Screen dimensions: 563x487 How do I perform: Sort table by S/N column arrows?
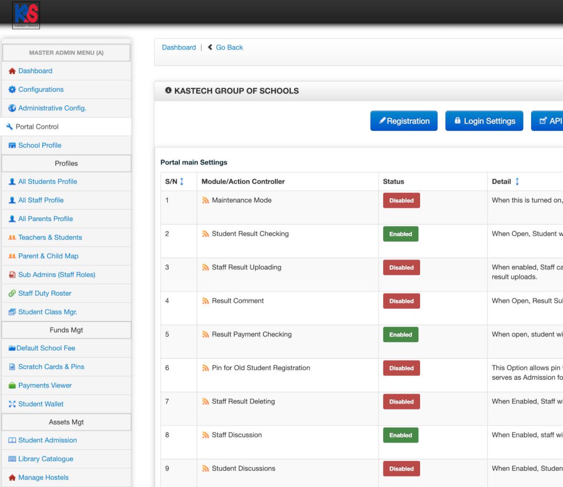click(x=182, y=181)
